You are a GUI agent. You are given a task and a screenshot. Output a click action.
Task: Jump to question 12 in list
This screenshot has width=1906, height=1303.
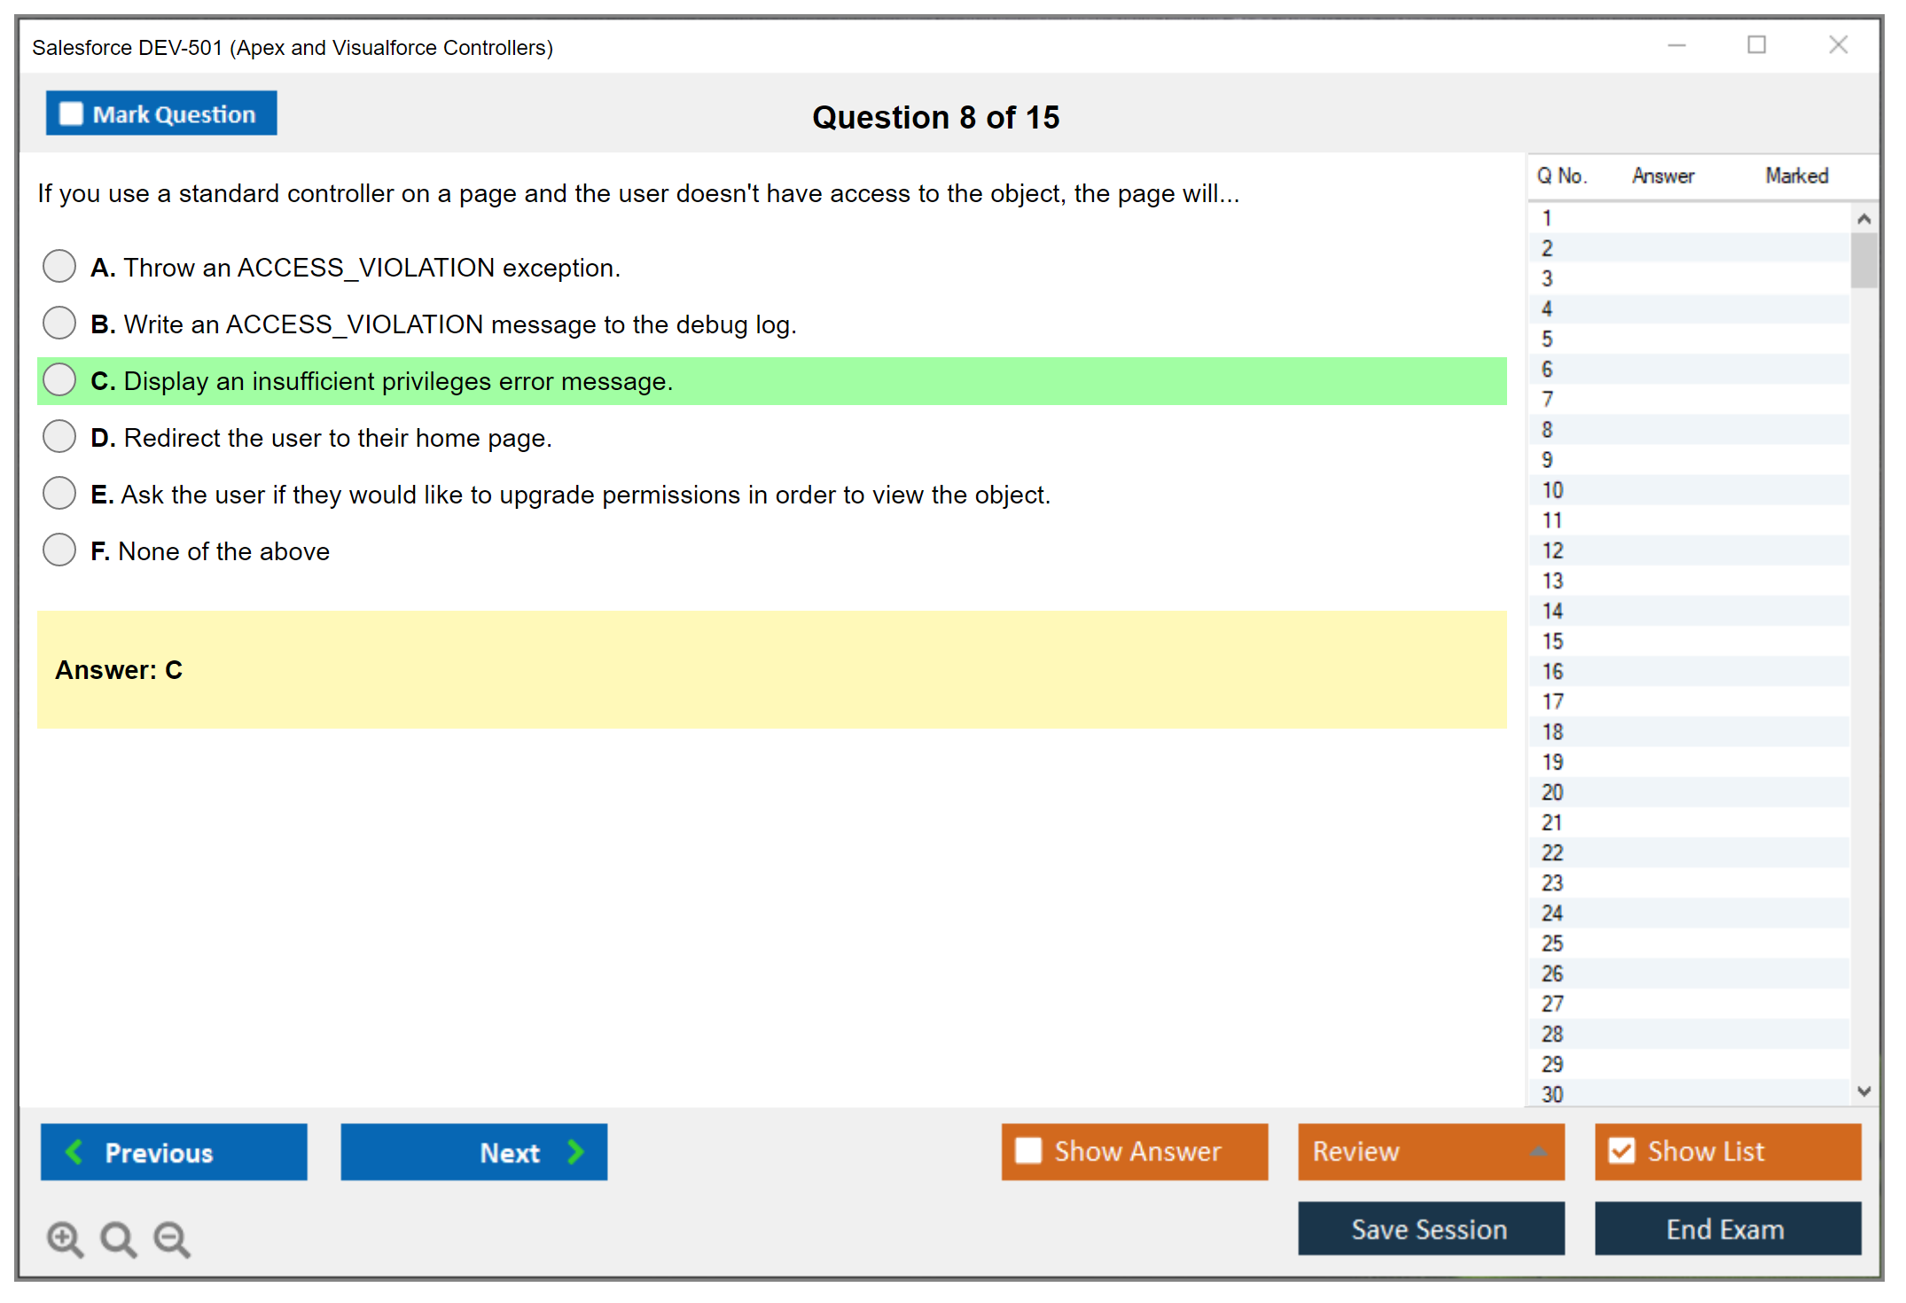click(x=1552, y=550)
